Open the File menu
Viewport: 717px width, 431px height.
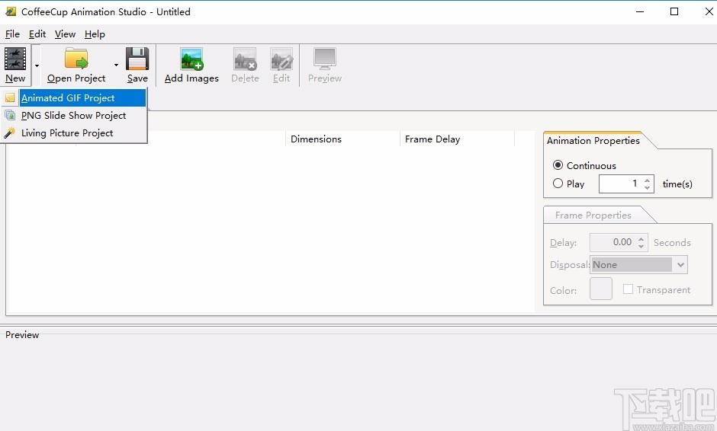coord(12,34)
